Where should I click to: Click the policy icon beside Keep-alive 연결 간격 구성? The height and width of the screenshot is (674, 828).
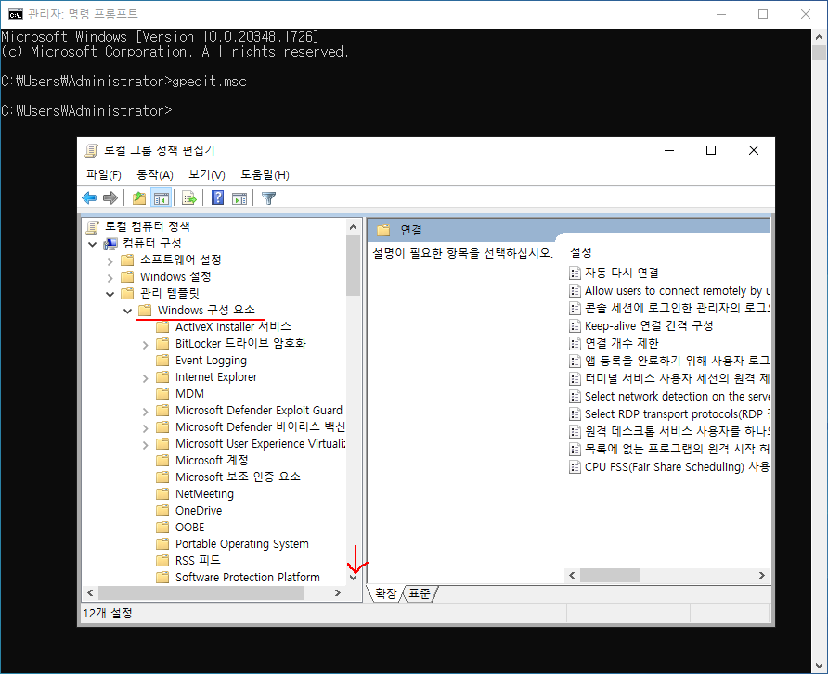(575, 326)
